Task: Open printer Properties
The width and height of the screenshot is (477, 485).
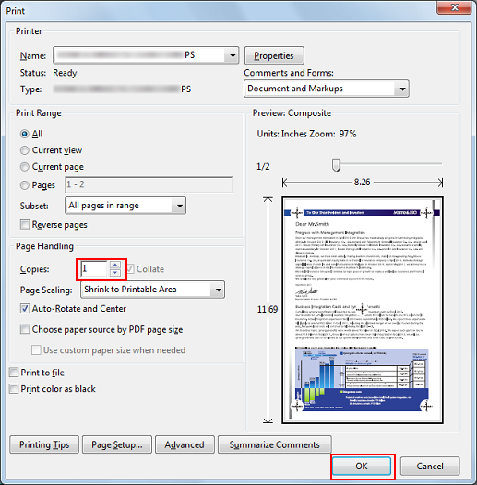Action: click(274, 55)
